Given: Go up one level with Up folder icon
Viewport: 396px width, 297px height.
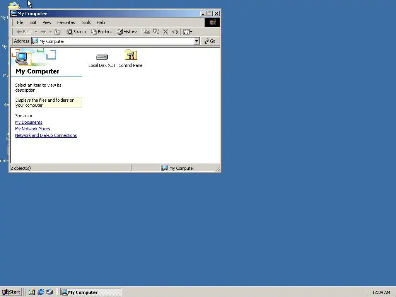Looking at the screenshot, I should tap(58, 32).
